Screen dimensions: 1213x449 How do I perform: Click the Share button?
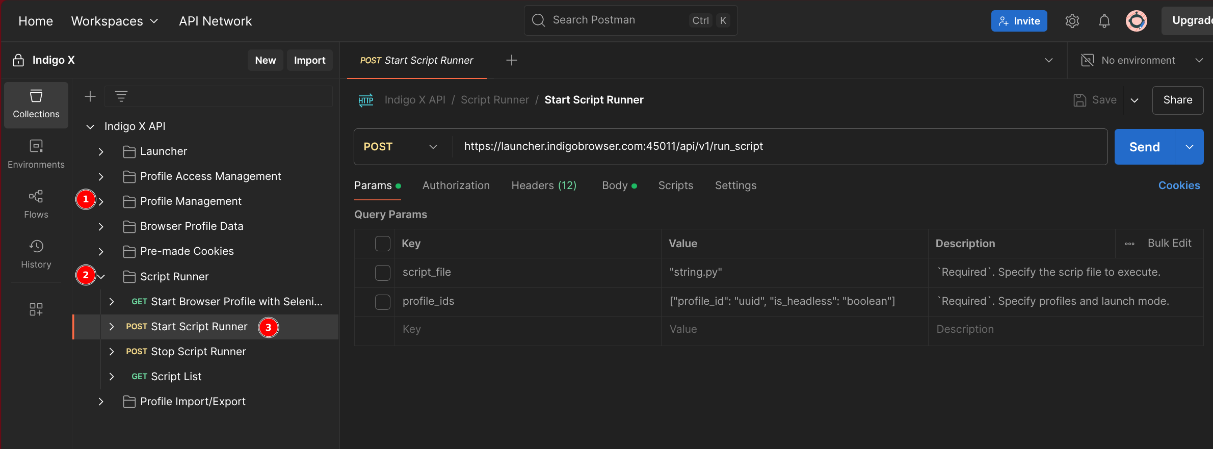pyautogui.click(x=1178, y=100)
